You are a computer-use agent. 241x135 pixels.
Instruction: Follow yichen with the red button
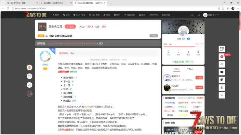[x=199, y=87]
